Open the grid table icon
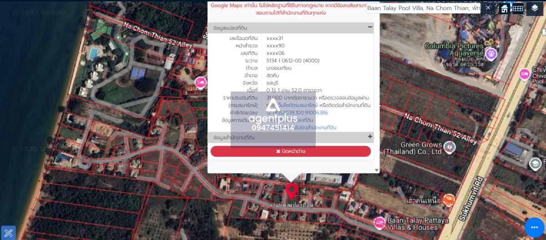This screenshot has width=546, height=240. coord(518,8)
